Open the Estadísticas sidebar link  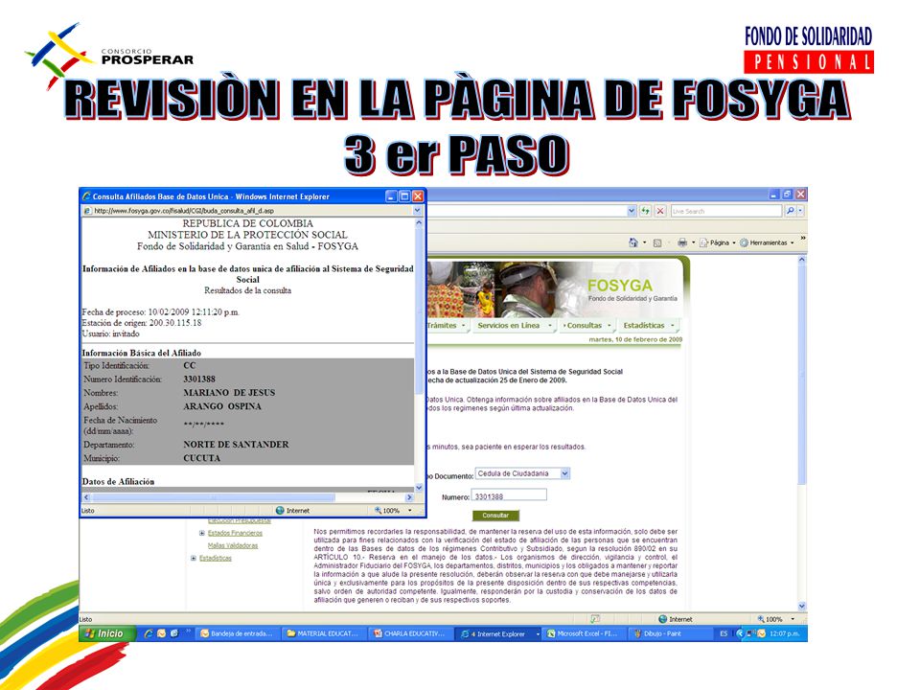(x=216, y=558)
